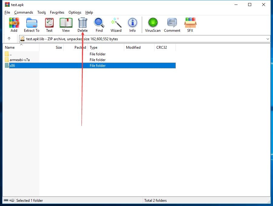Click the key icon in status bar
Screen dimensions: 273x206
pyautogui.click(x=12, y=201)
